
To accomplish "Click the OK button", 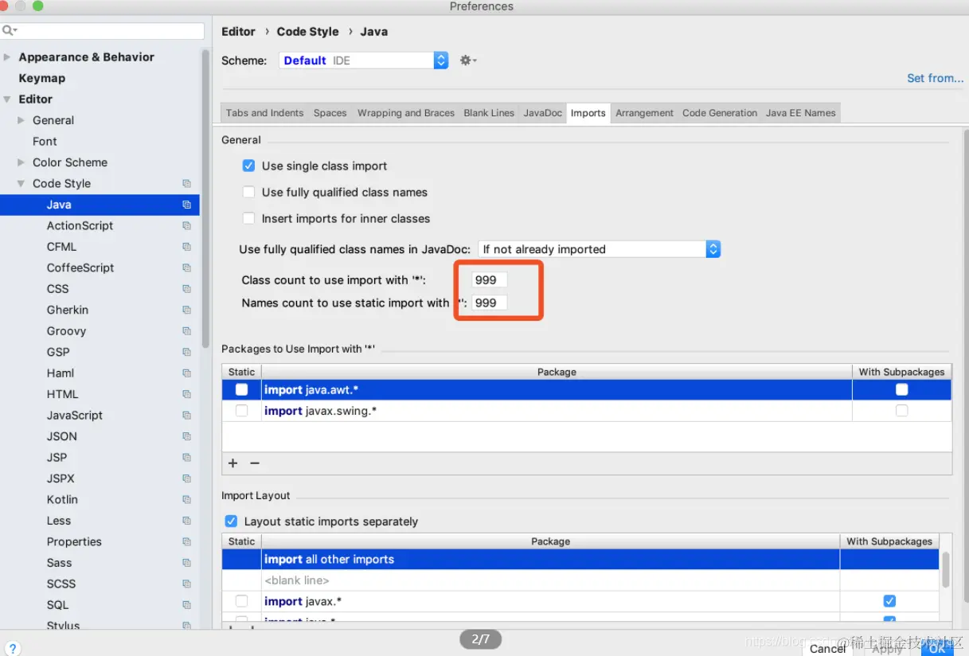I will point(936,649).
